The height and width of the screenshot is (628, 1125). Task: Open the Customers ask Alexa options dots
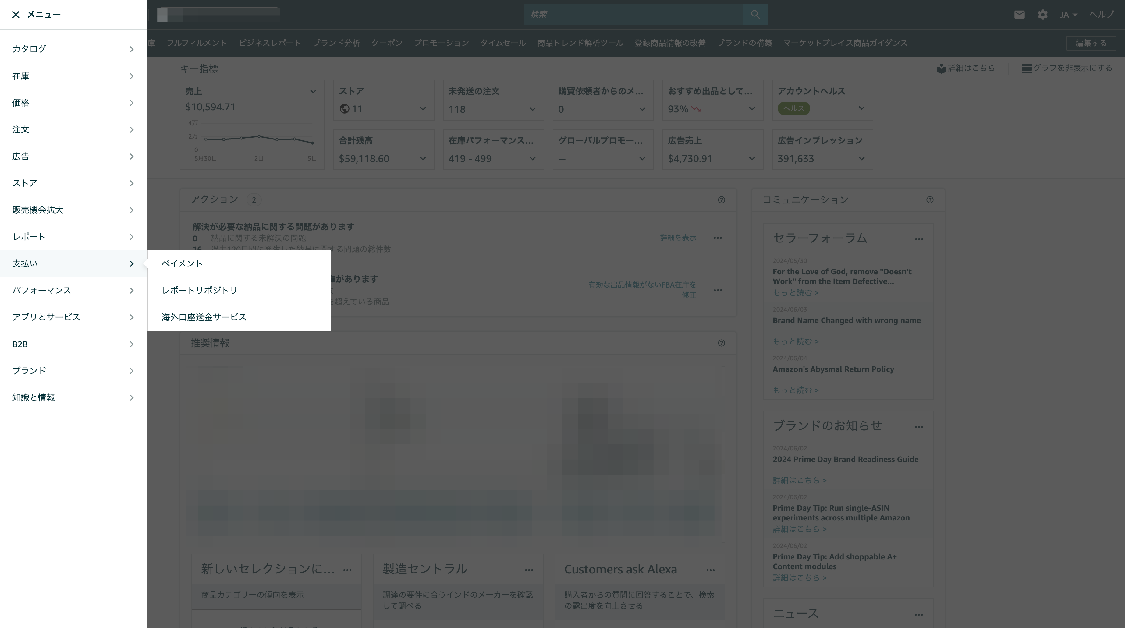pos(711,570)
